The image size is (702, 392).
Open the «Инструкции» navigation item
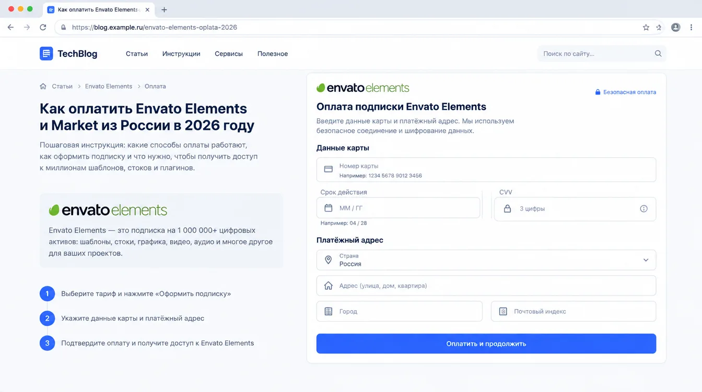pyautogui.click(x=181, y=54)
